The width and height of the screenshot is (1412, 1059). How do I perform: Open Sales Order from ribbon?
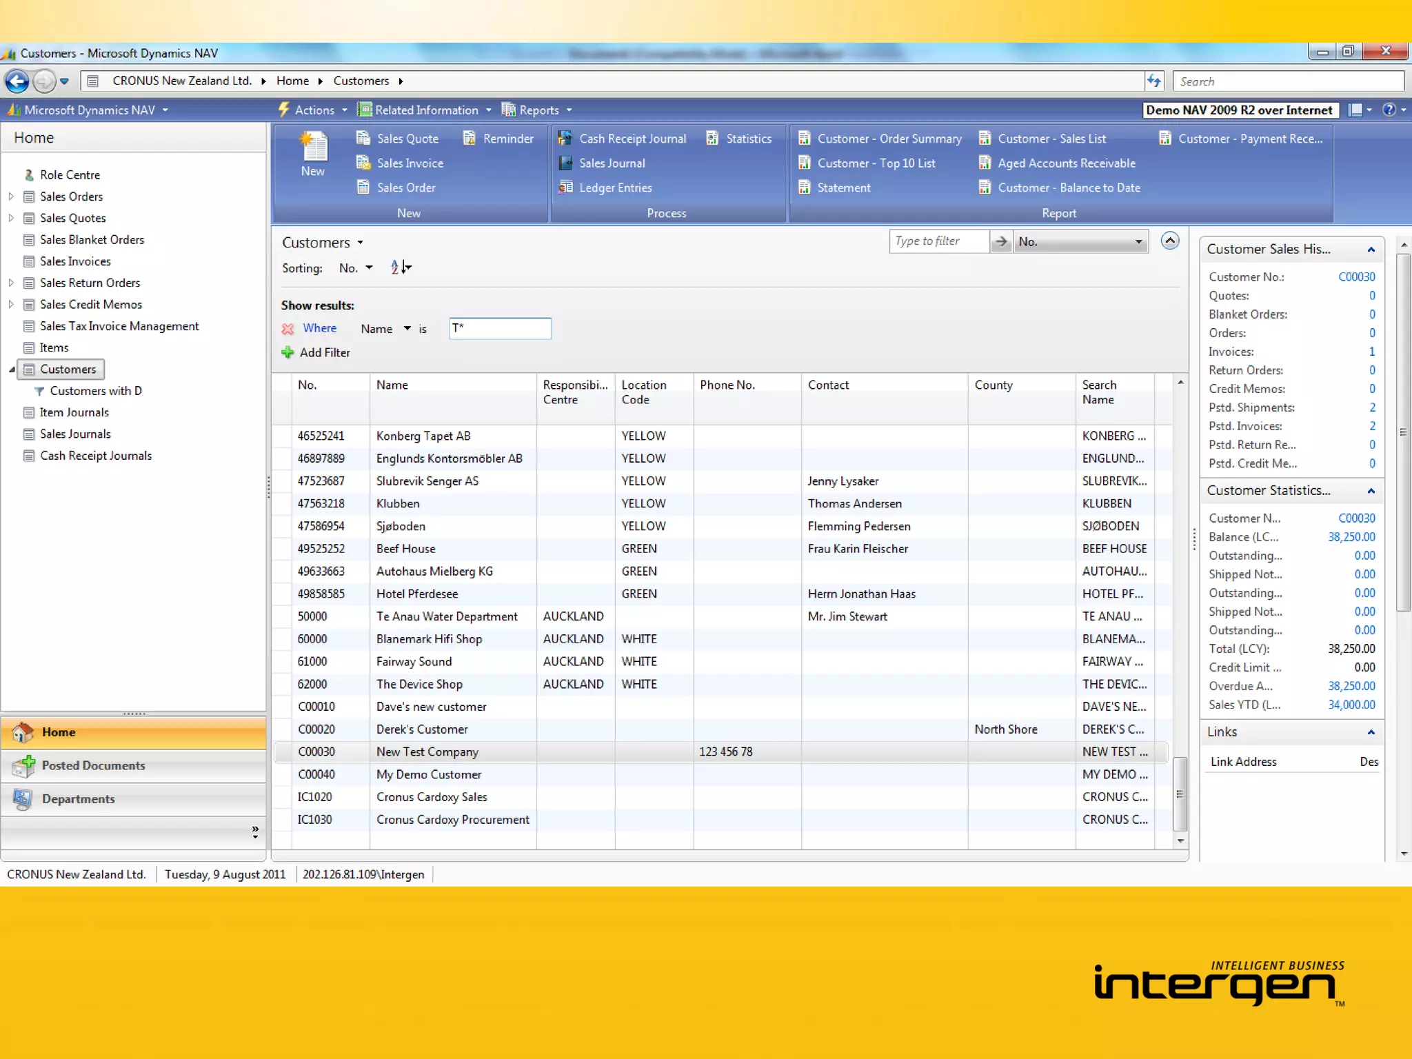(396, 188)
